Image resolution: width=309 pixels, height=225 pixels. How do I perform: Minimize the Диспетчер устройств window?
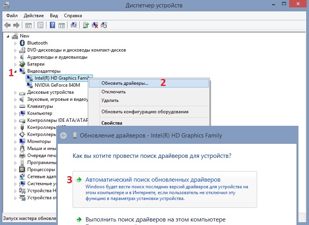(x=273, y=4)
